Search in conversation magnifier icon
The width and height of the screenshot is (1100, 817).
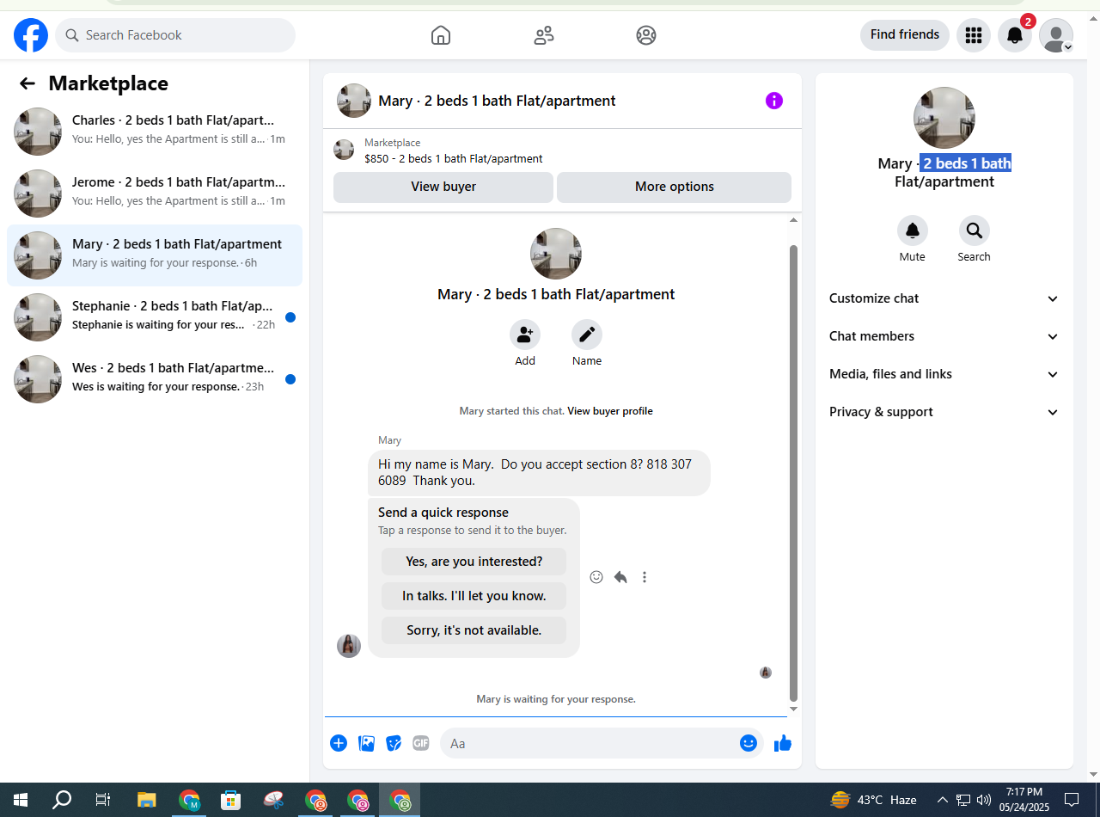tap(975, 230)
